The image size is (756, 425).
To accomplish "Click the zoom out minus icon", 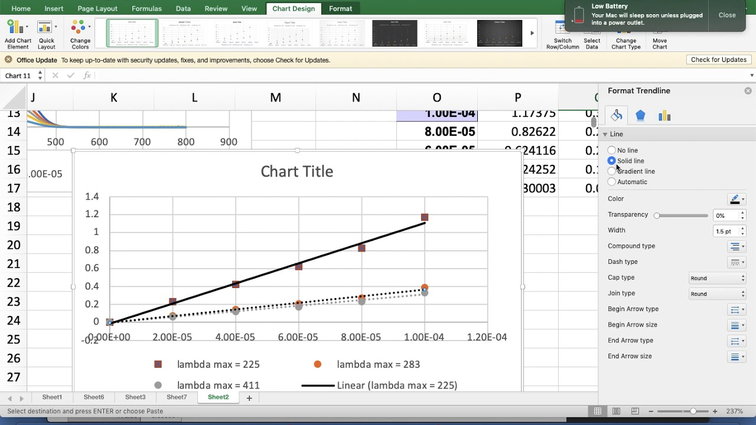I will pyautogui.click(x=651, y=411).
